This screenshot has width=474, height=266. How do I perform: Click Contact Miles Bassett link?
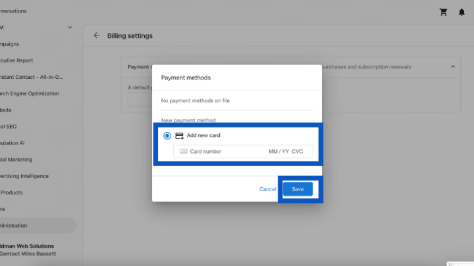point(28,254)
